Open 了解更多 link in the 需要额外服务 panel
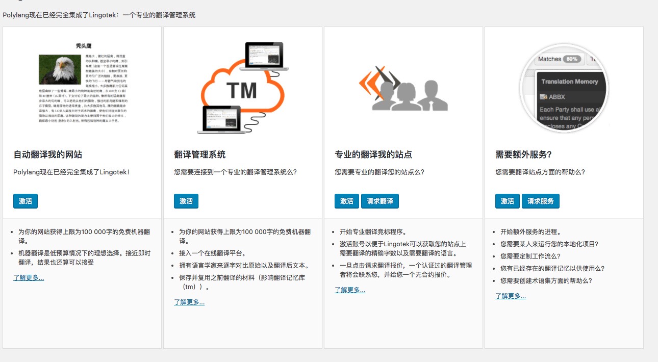 [x=510, y=296]
